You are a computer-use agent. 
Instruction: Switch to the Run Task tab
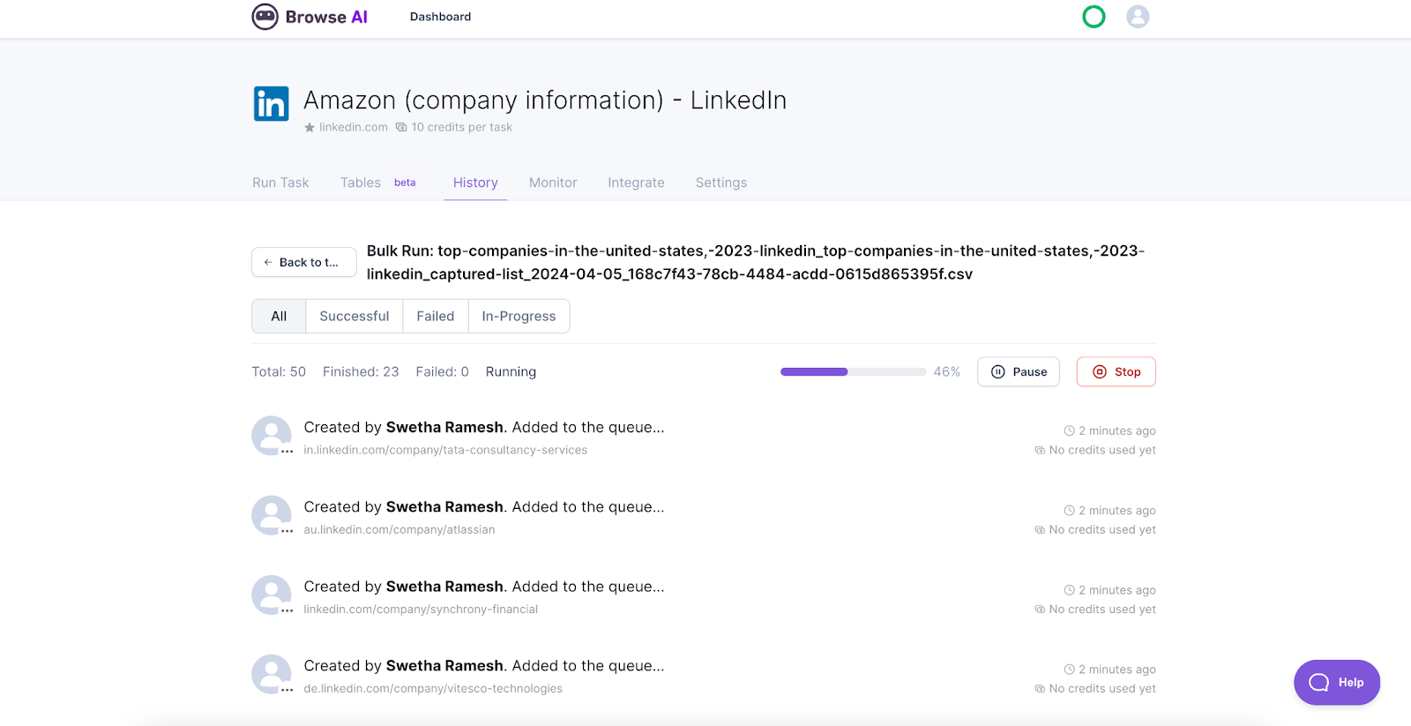280,183
